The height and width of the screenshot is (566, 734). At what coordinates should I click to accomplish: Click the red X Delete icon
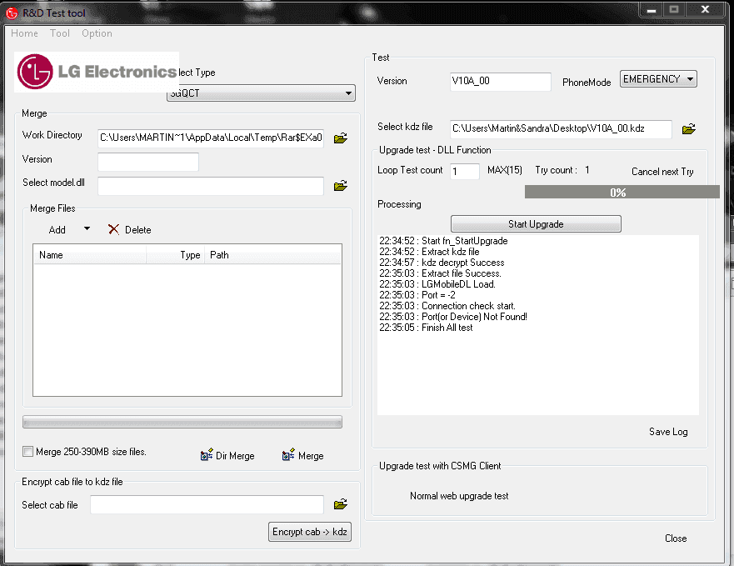pos(113,229)
